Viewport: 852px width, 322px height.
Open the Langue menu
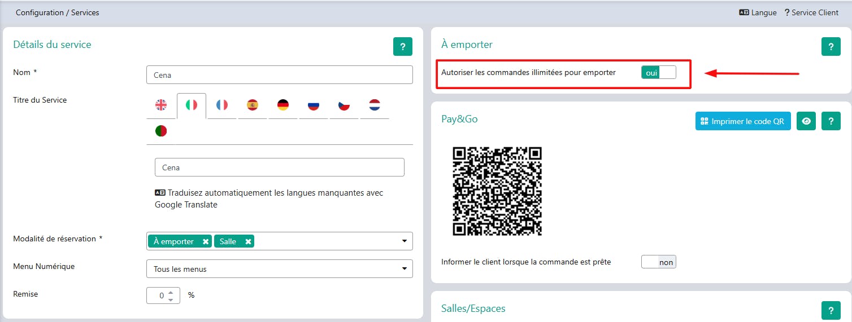pos(758,12)
